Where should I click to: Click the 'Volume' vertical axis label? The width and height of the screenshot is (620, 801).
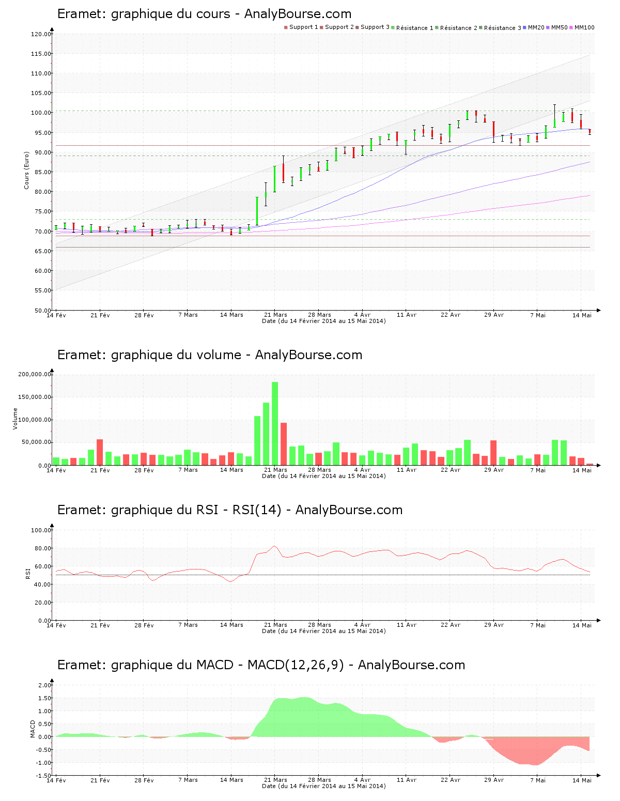(15, 419)
